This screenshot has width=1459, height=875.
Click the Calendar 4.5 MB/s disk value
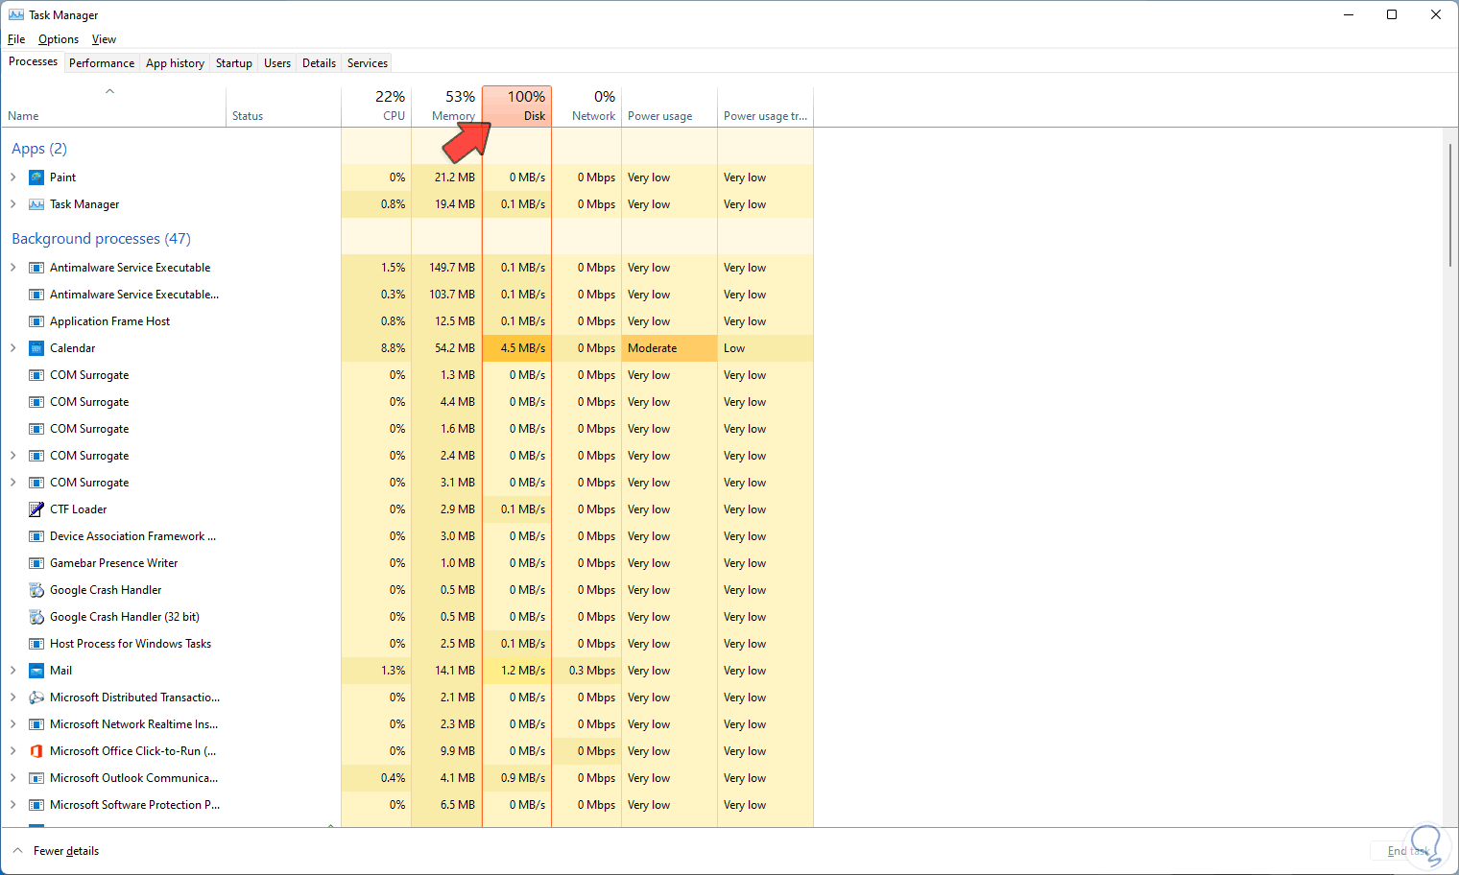[x=517, y=348]
